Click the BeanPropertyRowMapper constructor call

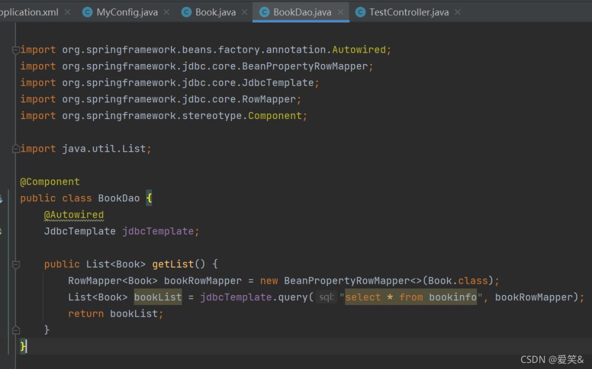[346, 281]
